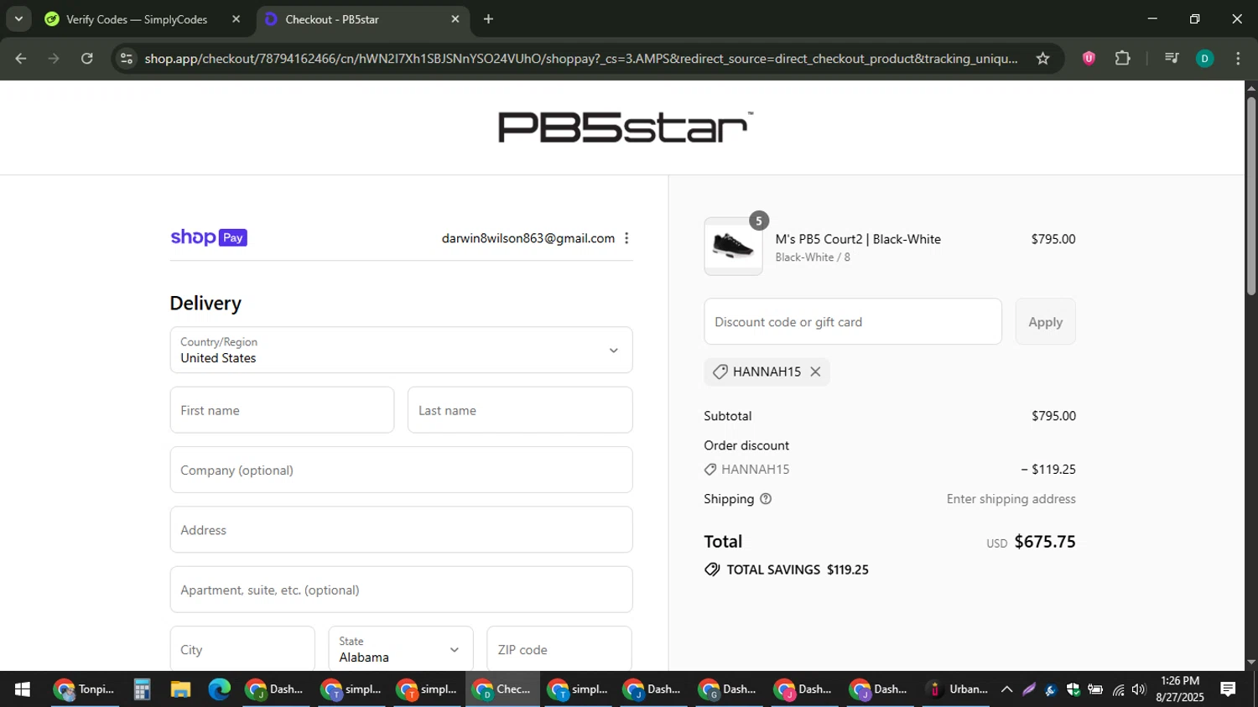Click the Enter shipping address text

1011,499
